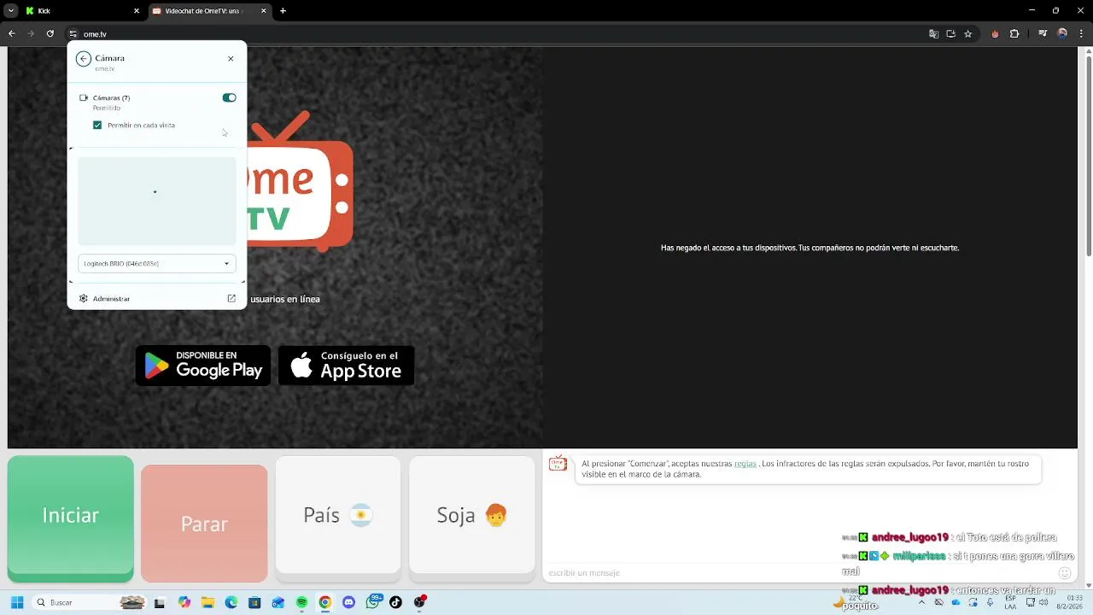Open TikTok from the taskbar
This screenshot has height=615, width=1093.
pyautogui.click(x=395, y=602)
